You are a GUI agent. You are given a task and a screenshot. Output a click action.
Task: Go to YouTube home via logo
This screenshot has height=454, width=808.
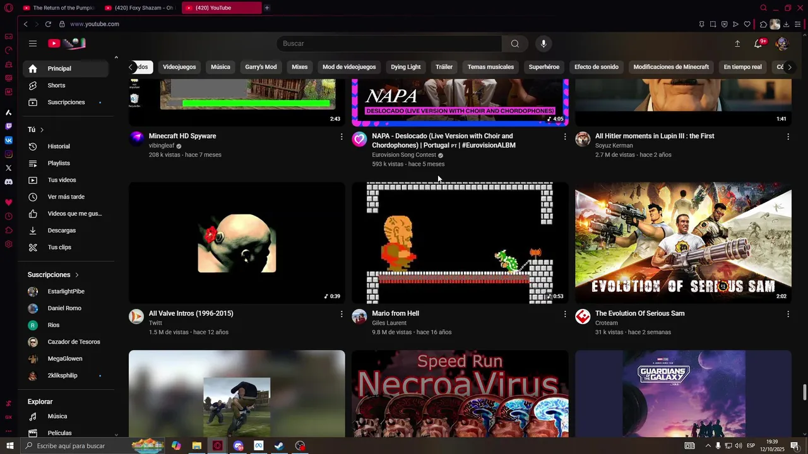coord(66,44)
